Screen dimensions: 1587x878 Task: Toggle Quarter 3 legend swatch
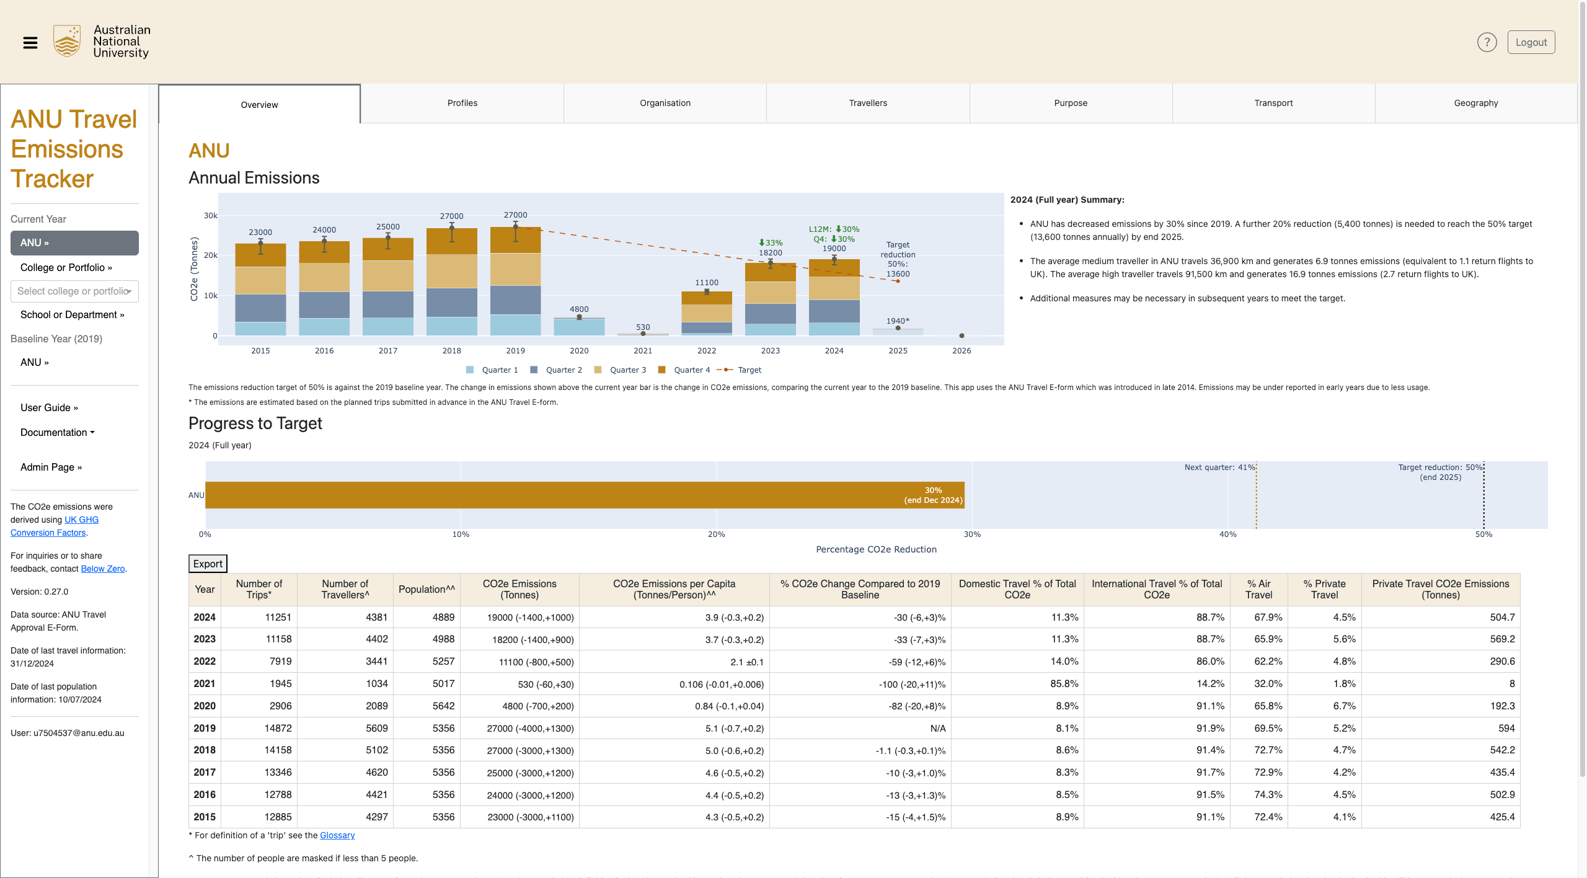tap(598, 370)
